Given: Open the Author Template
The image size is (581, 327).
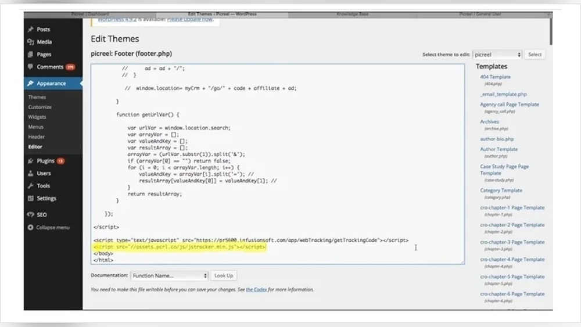Looking at the screenshot, I should coord(498,149).
